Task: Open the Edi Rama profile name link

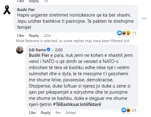Action: pyautogui.click(x=37, y=50)
